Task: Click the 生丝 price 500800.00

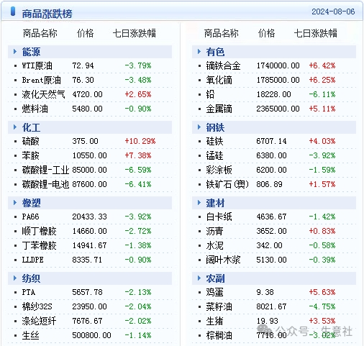Action: [x=91, y=335]
